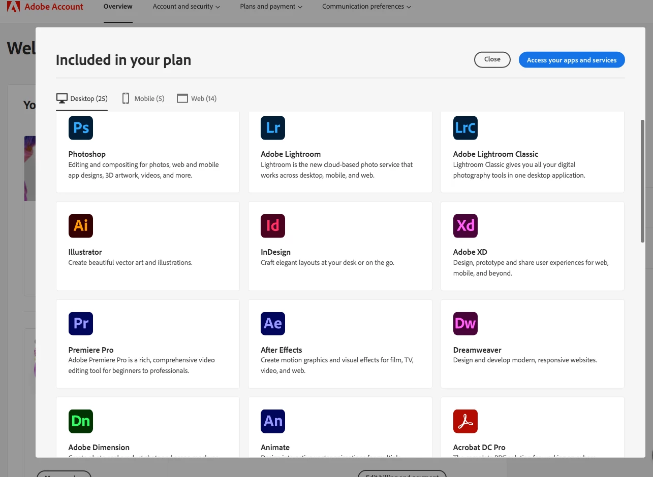Open the Overview navigation tab
The height and width of the screenshot is (477, 653).
pyautogui.click(x=118, y=7)
